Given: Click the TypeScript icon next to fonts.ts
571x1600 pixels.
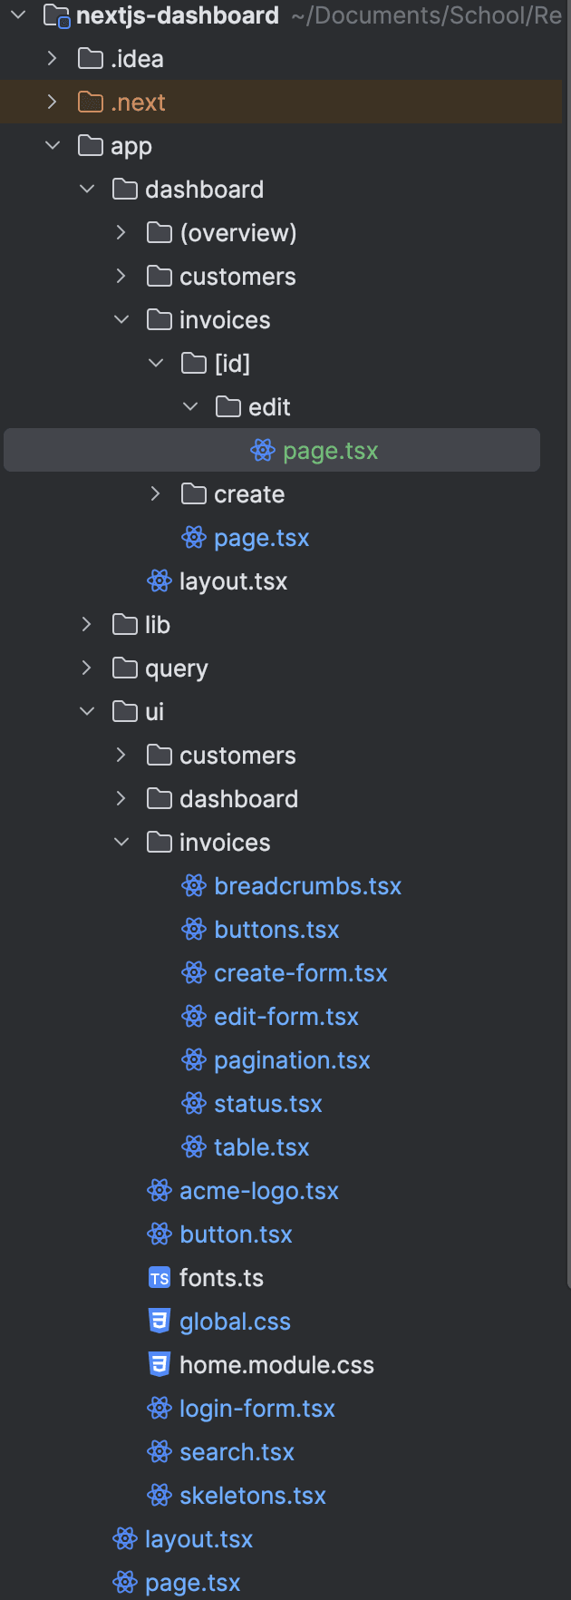Looking at the screenshot, I should click(160, 1278).
